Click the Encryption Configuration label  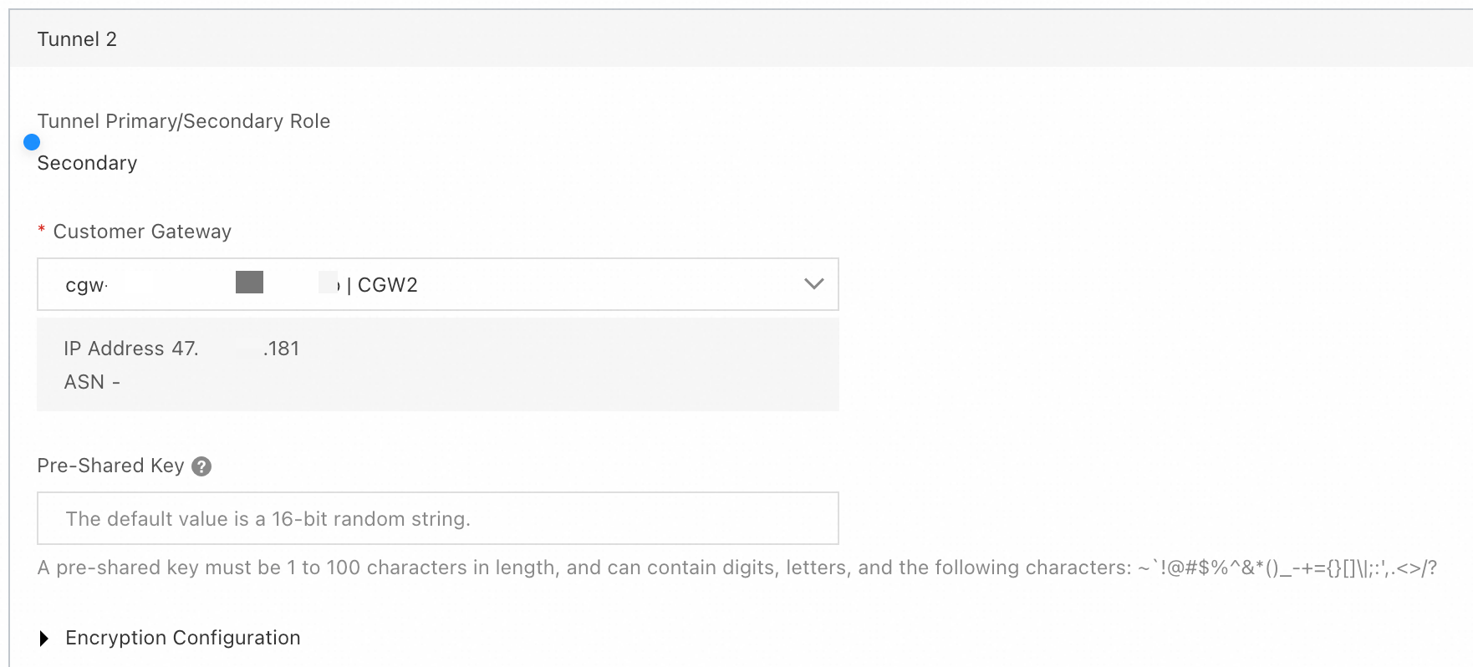pyautogui.click(x=182, y=638)
